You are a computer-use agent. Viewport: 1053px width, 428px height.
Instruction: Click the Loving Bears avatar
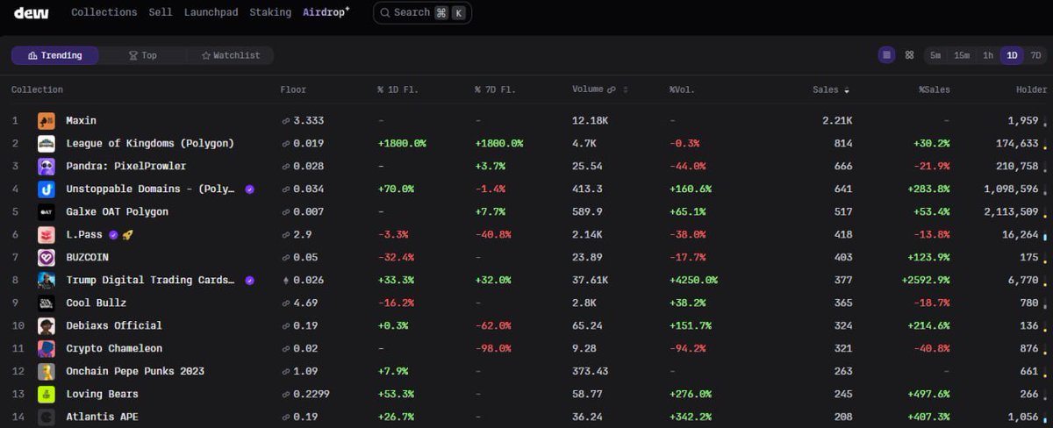[x=47, y=394]
